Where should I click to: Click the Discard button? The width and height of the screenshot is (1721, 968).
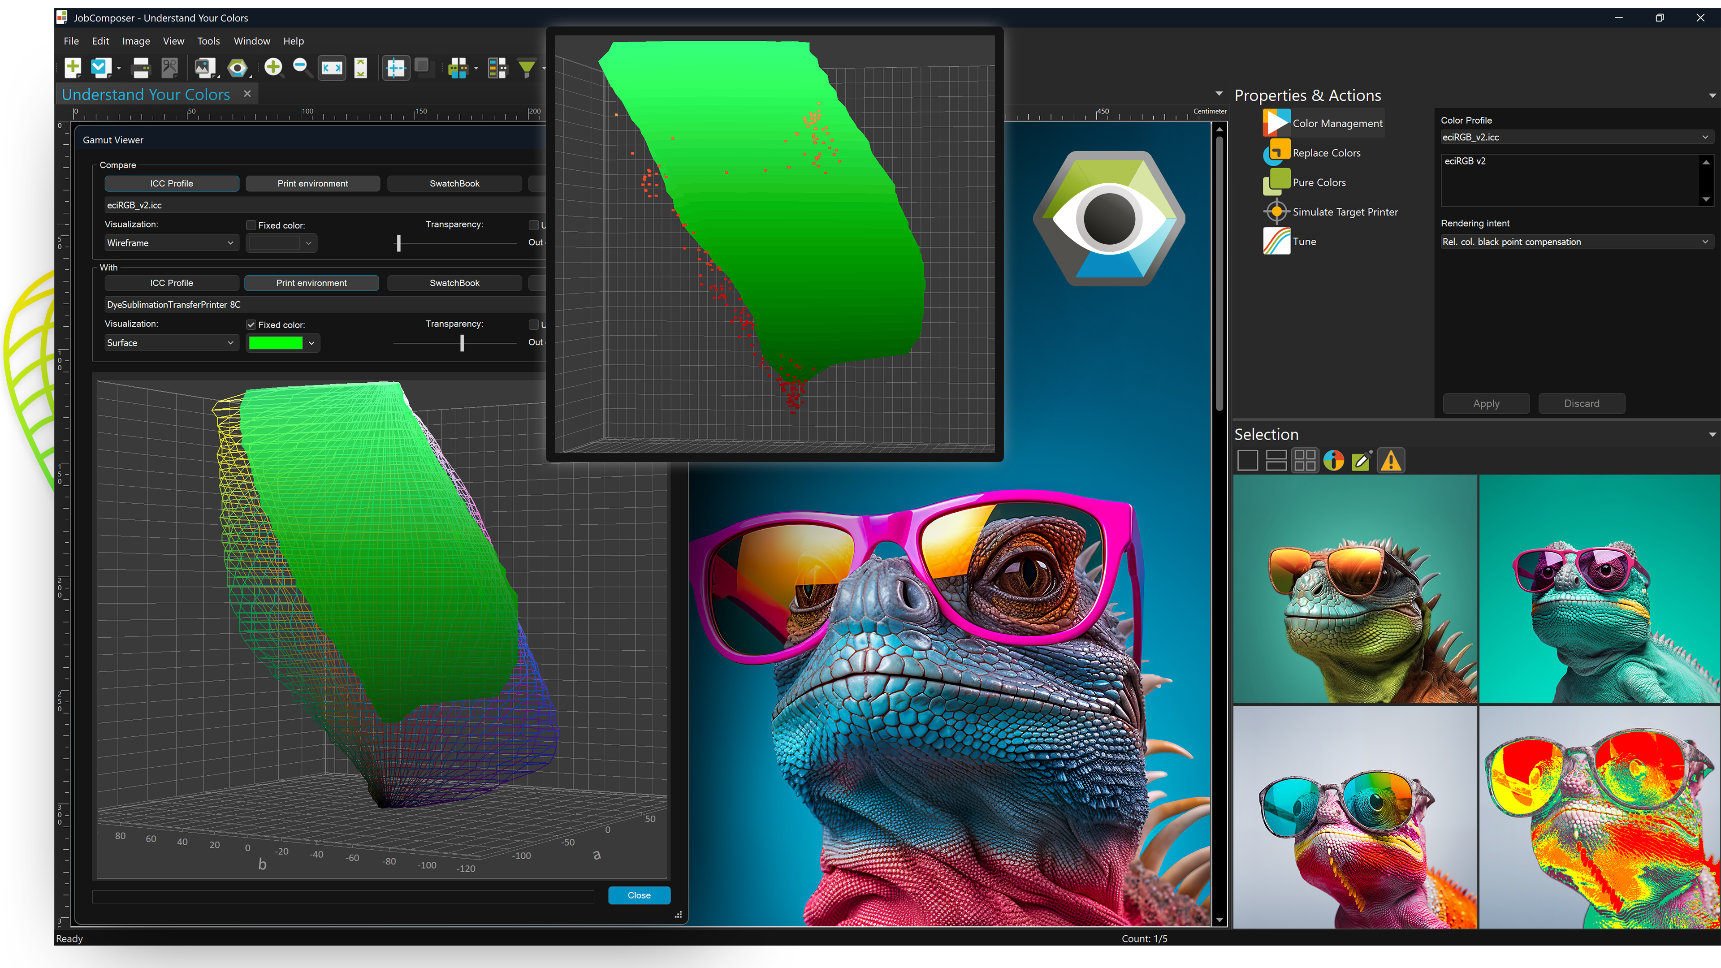(x=1581, y=403)
